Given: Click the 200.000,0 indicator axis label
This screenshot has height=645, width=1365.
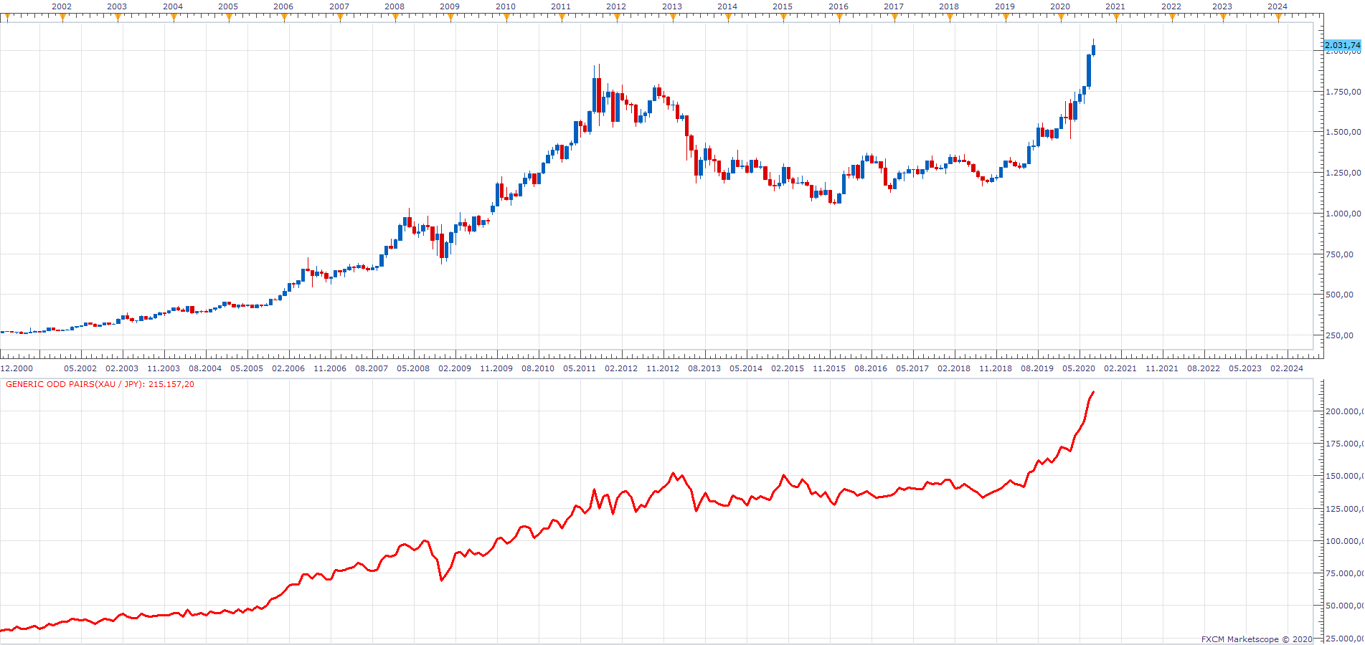Looking at the screenshot, I should (1344, 411).
